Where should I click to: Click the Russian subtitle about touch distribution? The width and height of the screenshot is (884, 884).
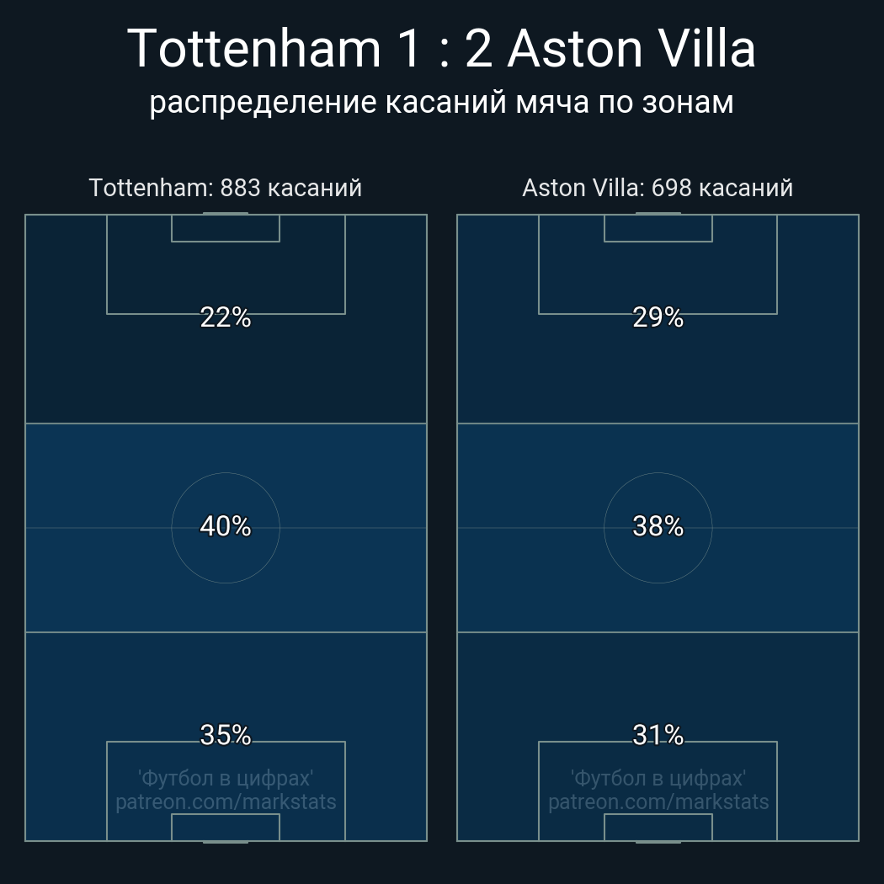(441, 102)
